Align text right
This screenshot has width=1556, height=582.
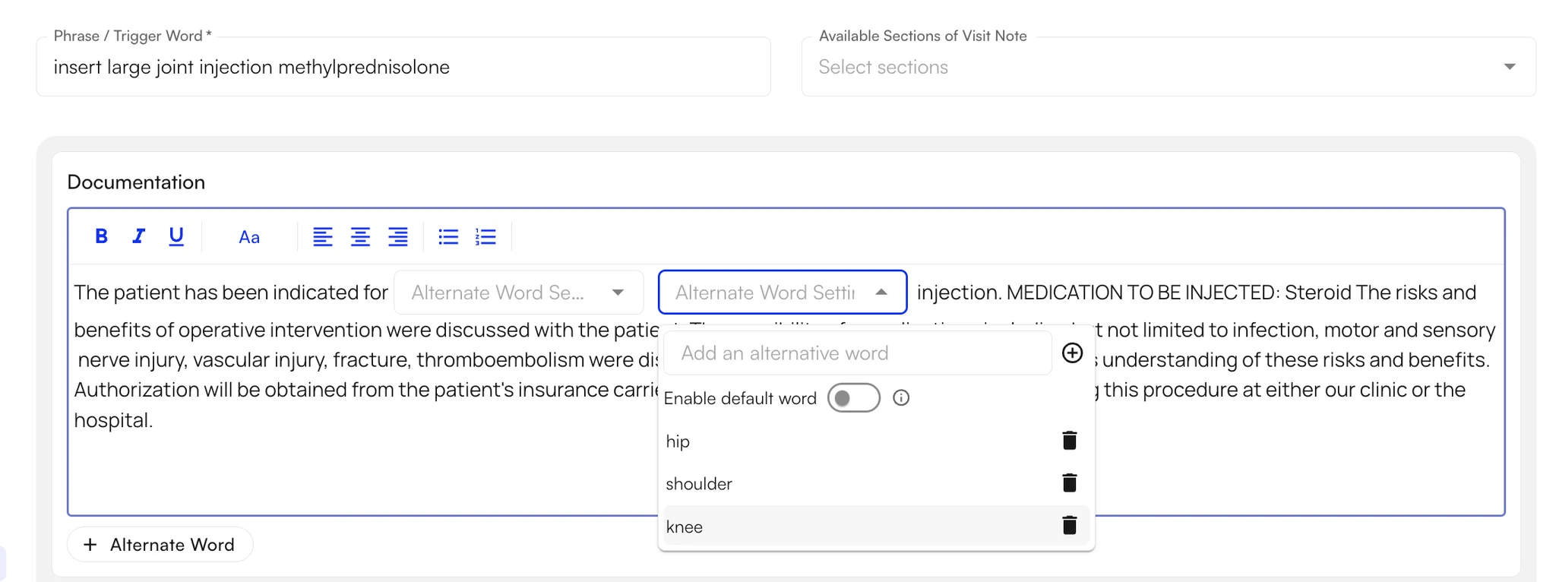tap(398, 237)
